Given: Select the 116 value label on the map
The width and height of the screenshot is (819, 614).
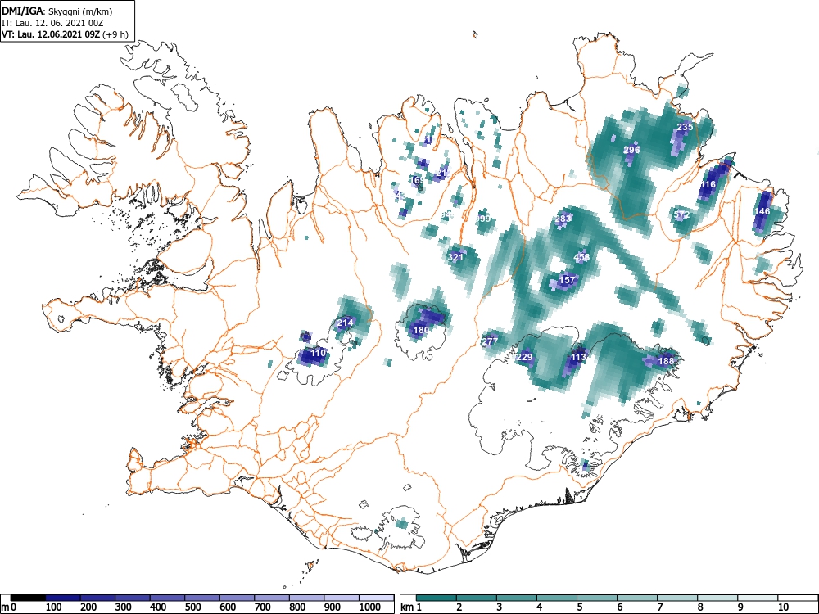Looking at the screenshot, I should (708, 184).
